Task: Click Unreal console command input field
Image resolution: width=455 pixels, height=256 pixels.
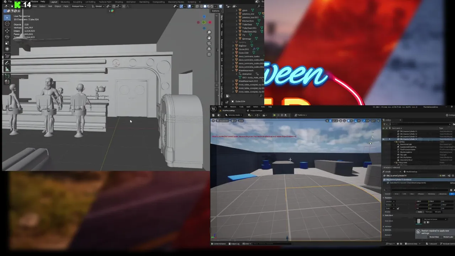Action: click(x=272, y=244)
